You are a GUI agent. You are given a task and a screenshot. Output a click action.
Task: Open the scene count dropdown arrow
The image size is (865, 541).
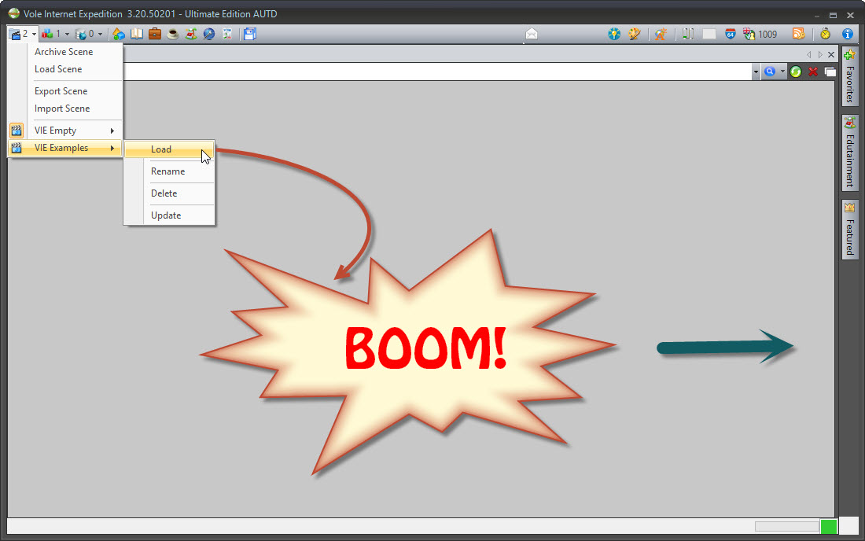click(x=34, y=35)
